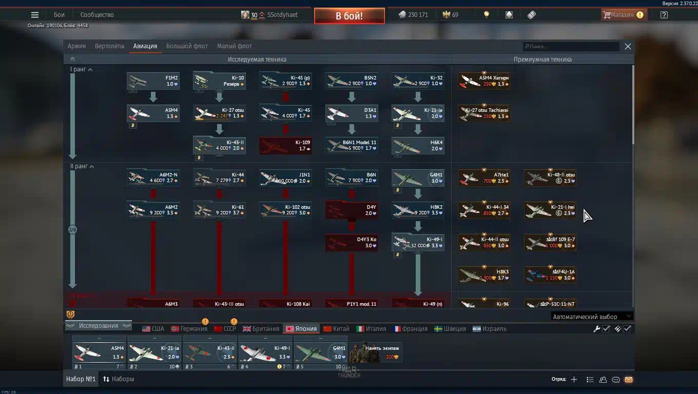698x394 pixels.
Task: Switch to the Армия tab
Action: click(76, 46)
